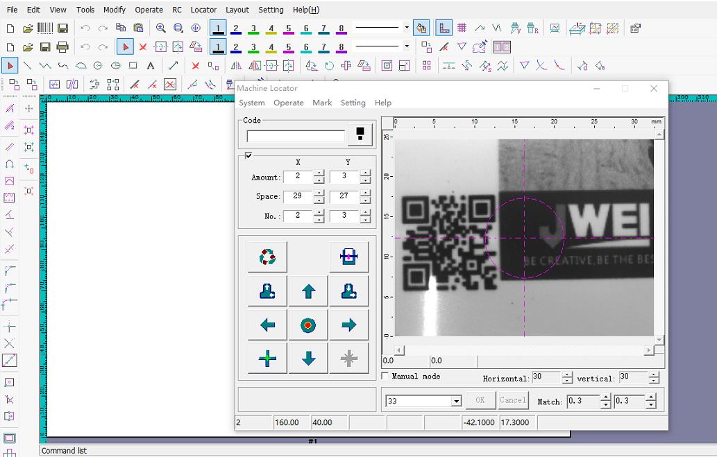Click the cutting table icon

click(x=577, y=28)
